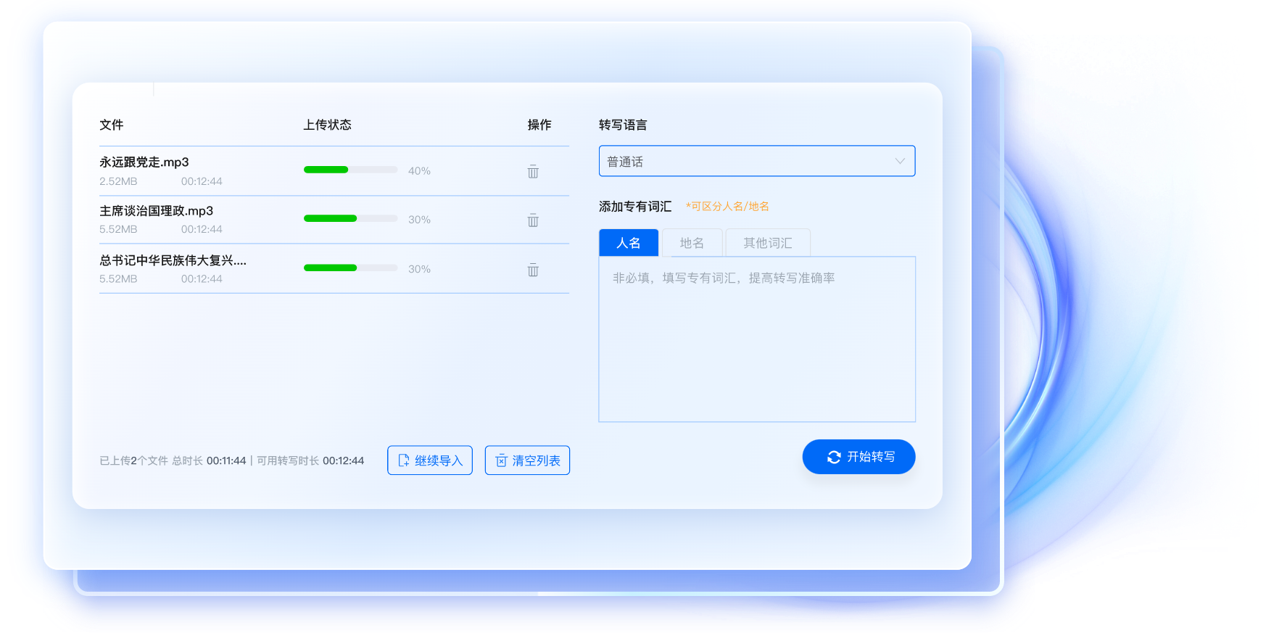This screenshot has height=633, width=1266.
Task: Click the 清空列表 button
Action: tap(527, 460)
